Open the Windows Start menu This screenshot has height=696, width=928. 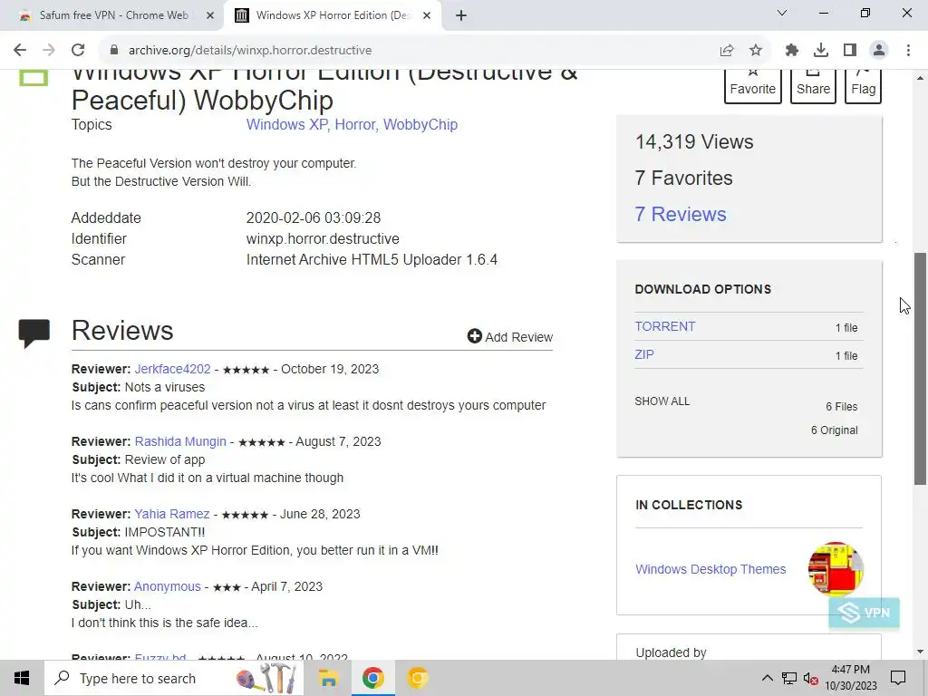[22, 678]
